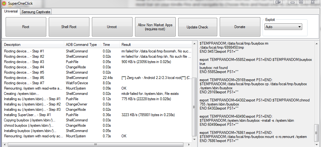Select the chmod busybox row
This screenshot has width=321, height=147.
[x=98, y=125]
